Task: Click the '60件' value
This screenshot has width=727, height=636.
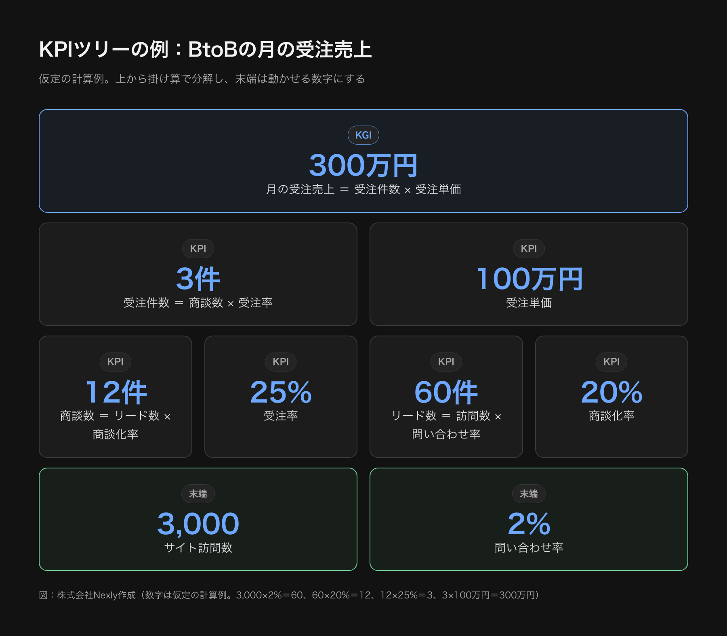Action: click(x=446, y=392)
